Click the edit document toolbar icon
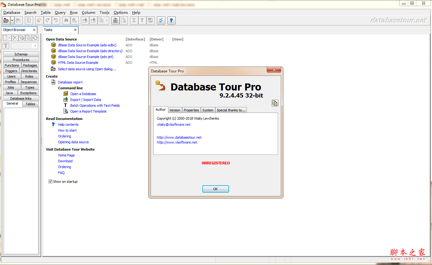 (29, 21)
